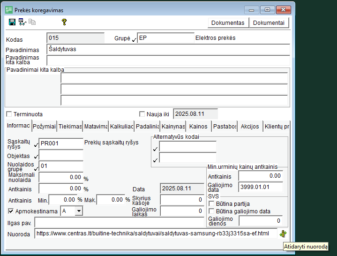Uncheck the Apmokestinama checkbox
The height and width of the screenshot is (256, 337).
[11, 211]
